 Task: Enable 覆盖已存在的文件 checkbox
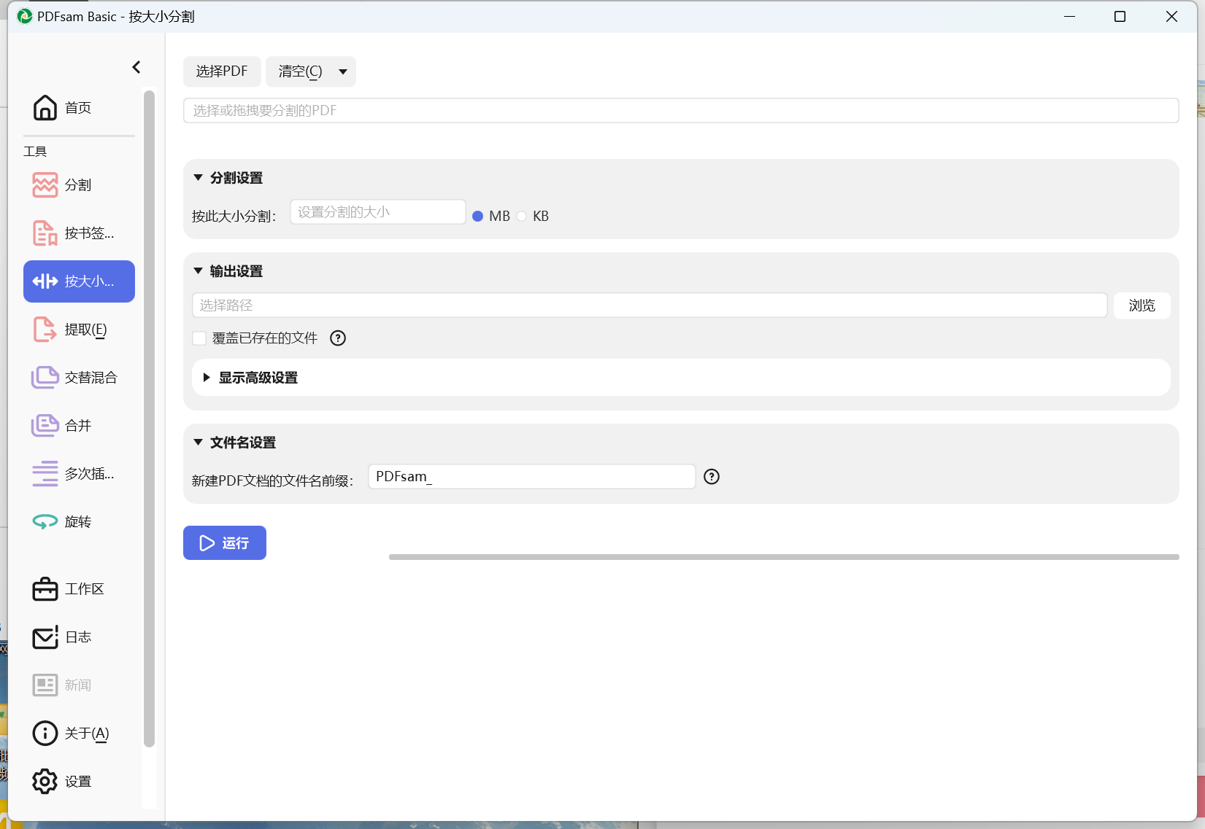tap(199, 338)
